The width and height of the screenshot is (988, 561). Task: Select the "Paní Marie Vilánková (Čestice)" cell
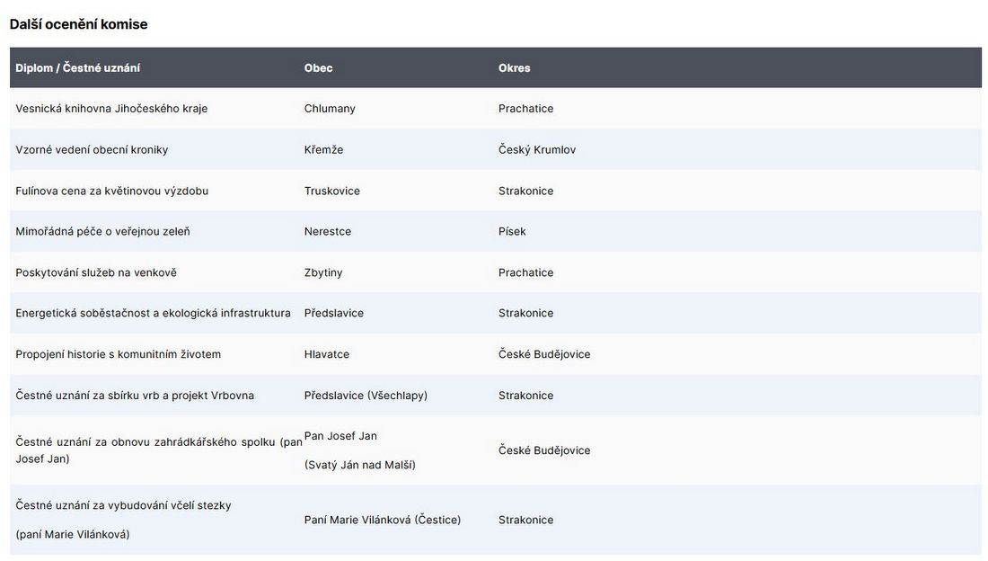click(383, 521)
